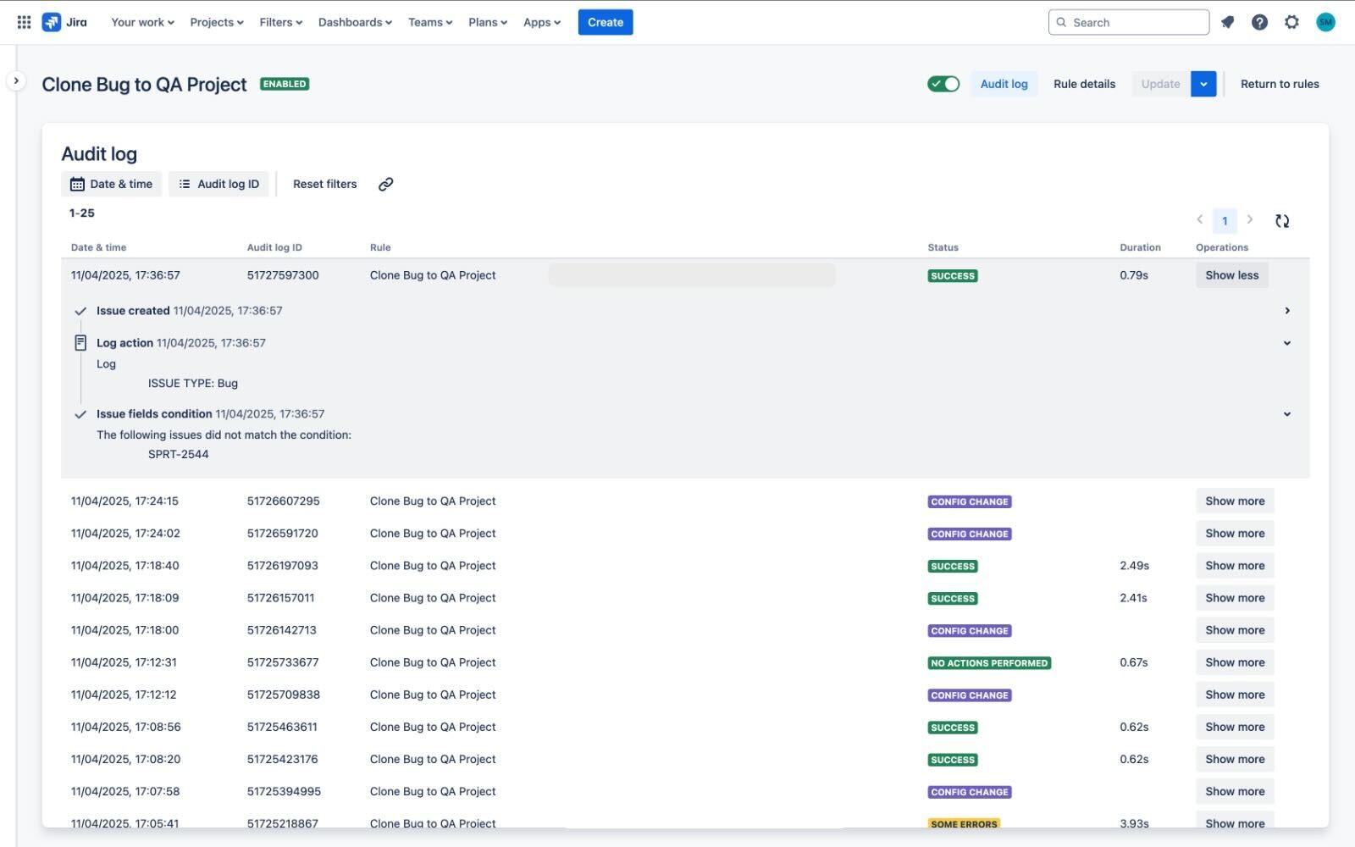Click page 1 in pagination
The height and width of the screenshot is (847, 1355).
(x=1225, y=220)
